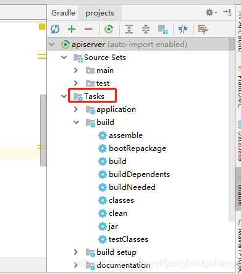Expand all tree nodes
Screen dimensions: 241x274
point(129,29)
